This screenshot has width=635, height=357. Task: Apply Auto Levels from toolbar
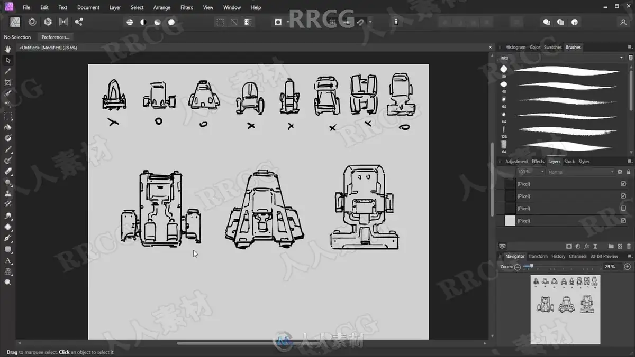(130, 22)
